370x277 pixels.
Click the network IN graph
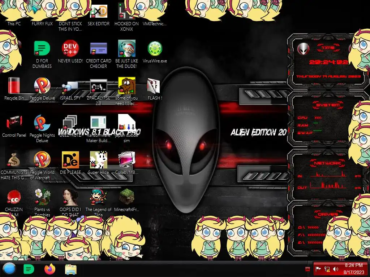(328, 174)
